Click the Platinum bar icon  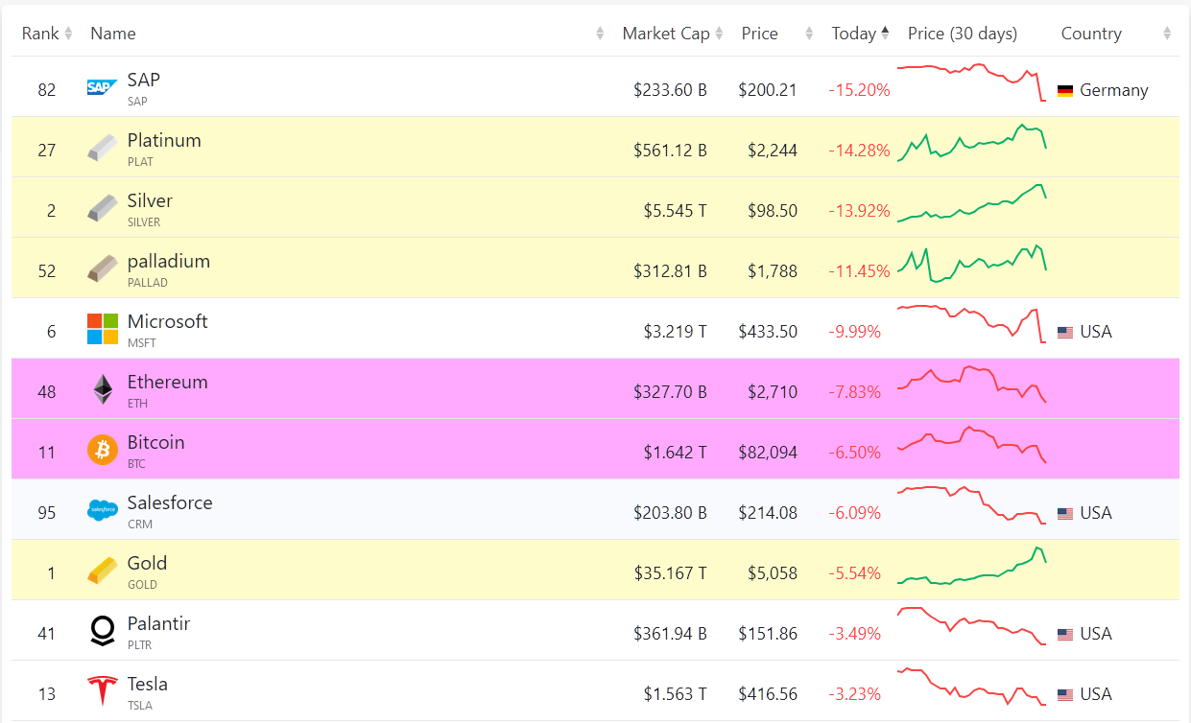102,148
